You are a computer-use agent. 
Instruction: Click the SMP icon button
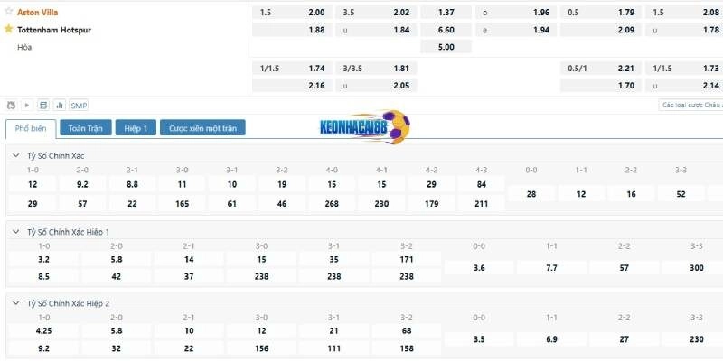pos(79,105)
